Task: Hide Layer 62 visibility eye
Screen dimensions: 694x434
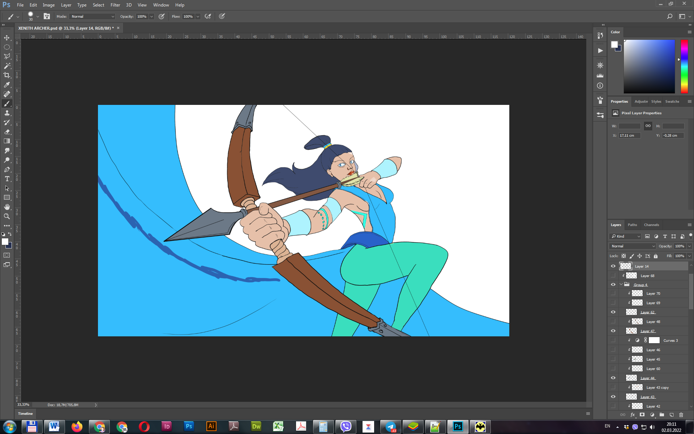Action: [x=613, y=312]
